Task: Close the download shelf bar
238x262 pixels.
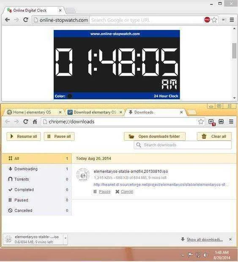Action: pos(230,239)
